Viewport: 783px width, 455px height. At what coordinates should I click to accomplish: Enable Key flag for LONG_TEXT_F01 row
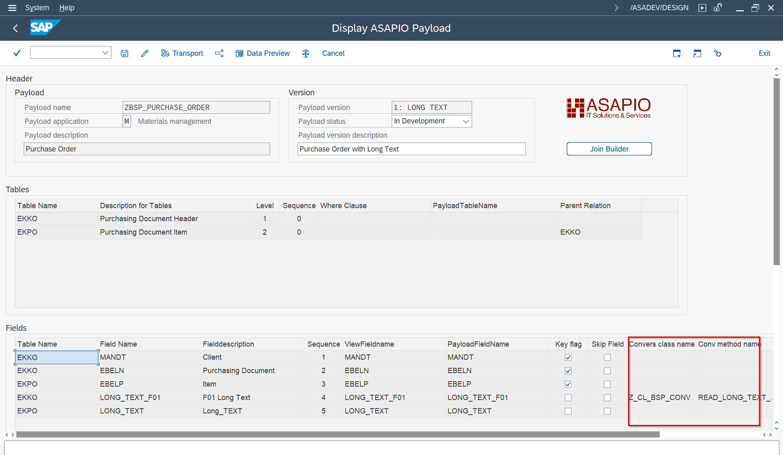coord(568,398)
